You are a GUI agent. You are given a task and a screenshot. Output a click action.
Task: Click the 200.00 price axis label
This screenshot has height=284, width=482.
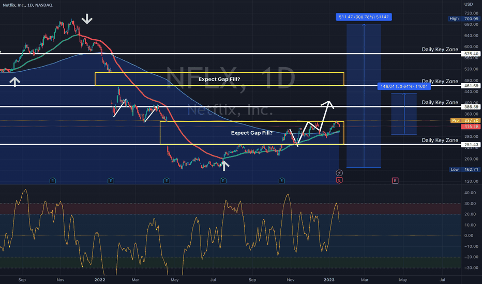[471, 159]
